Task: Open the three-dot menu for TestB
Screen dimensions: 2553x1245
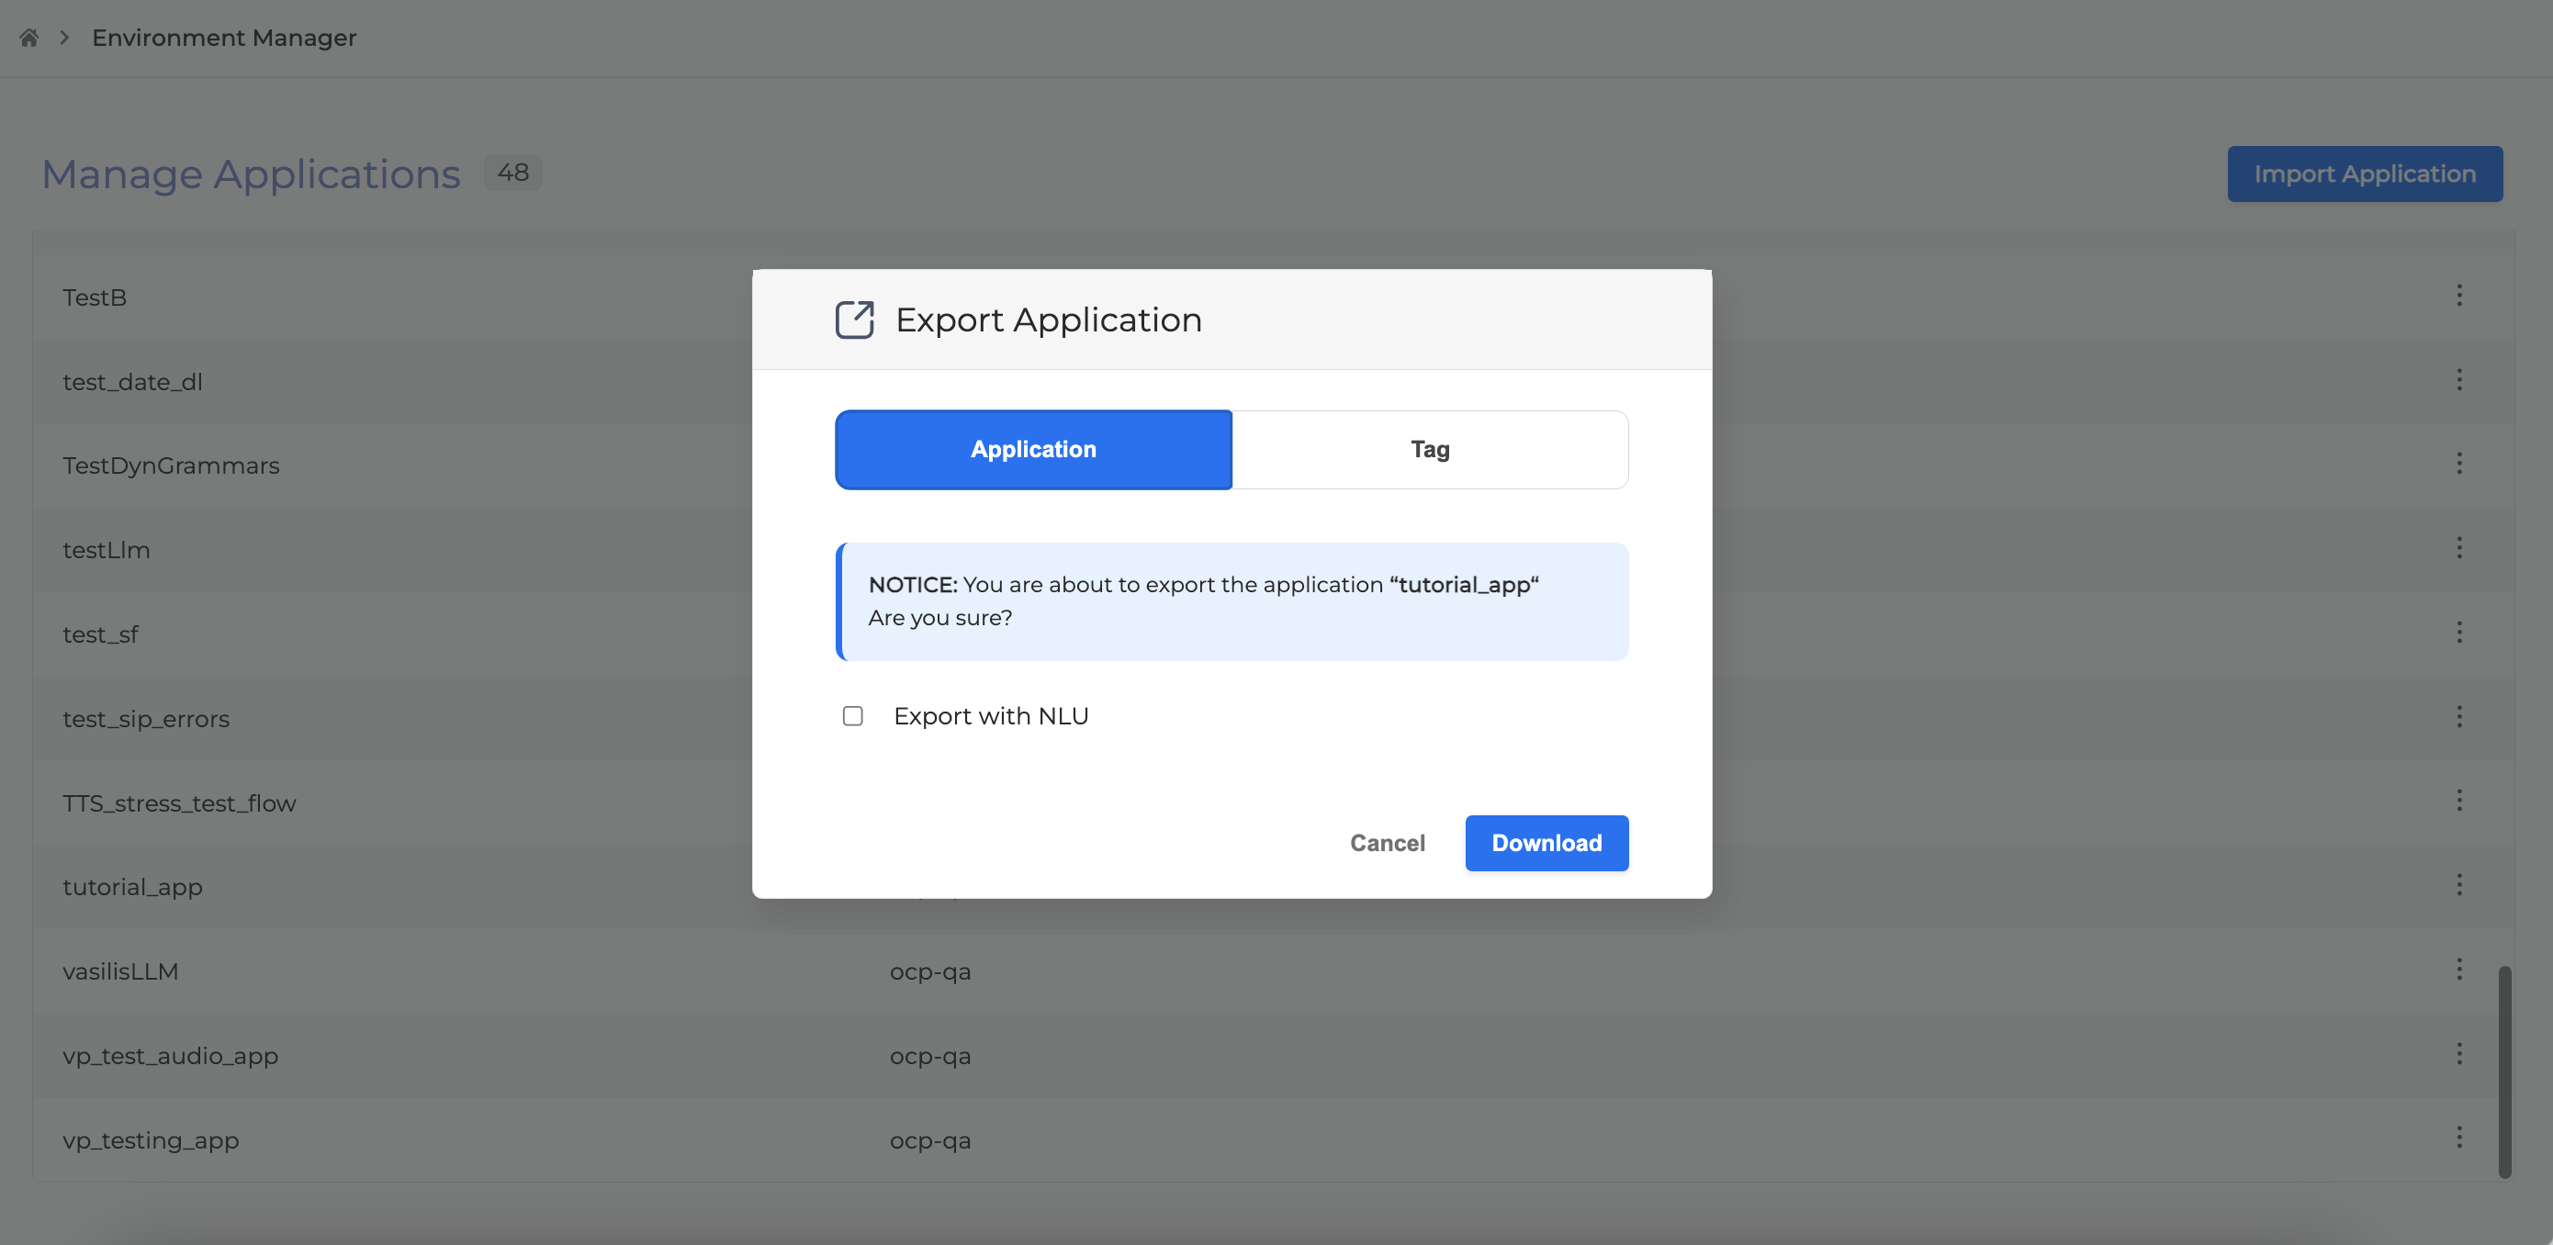Action: tap(2458, 296)
